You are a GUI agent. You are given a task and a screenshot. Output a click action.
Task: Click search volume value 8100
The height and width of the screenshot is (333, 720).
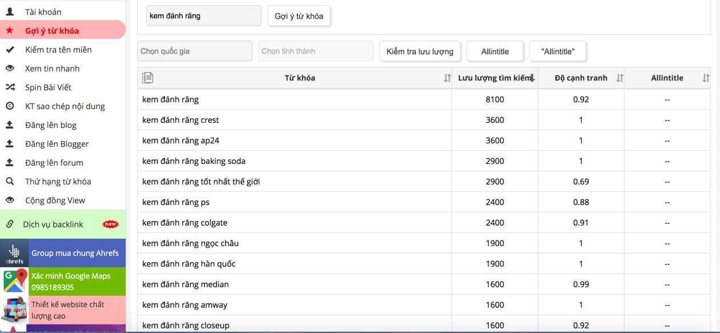tap(494, 99)
